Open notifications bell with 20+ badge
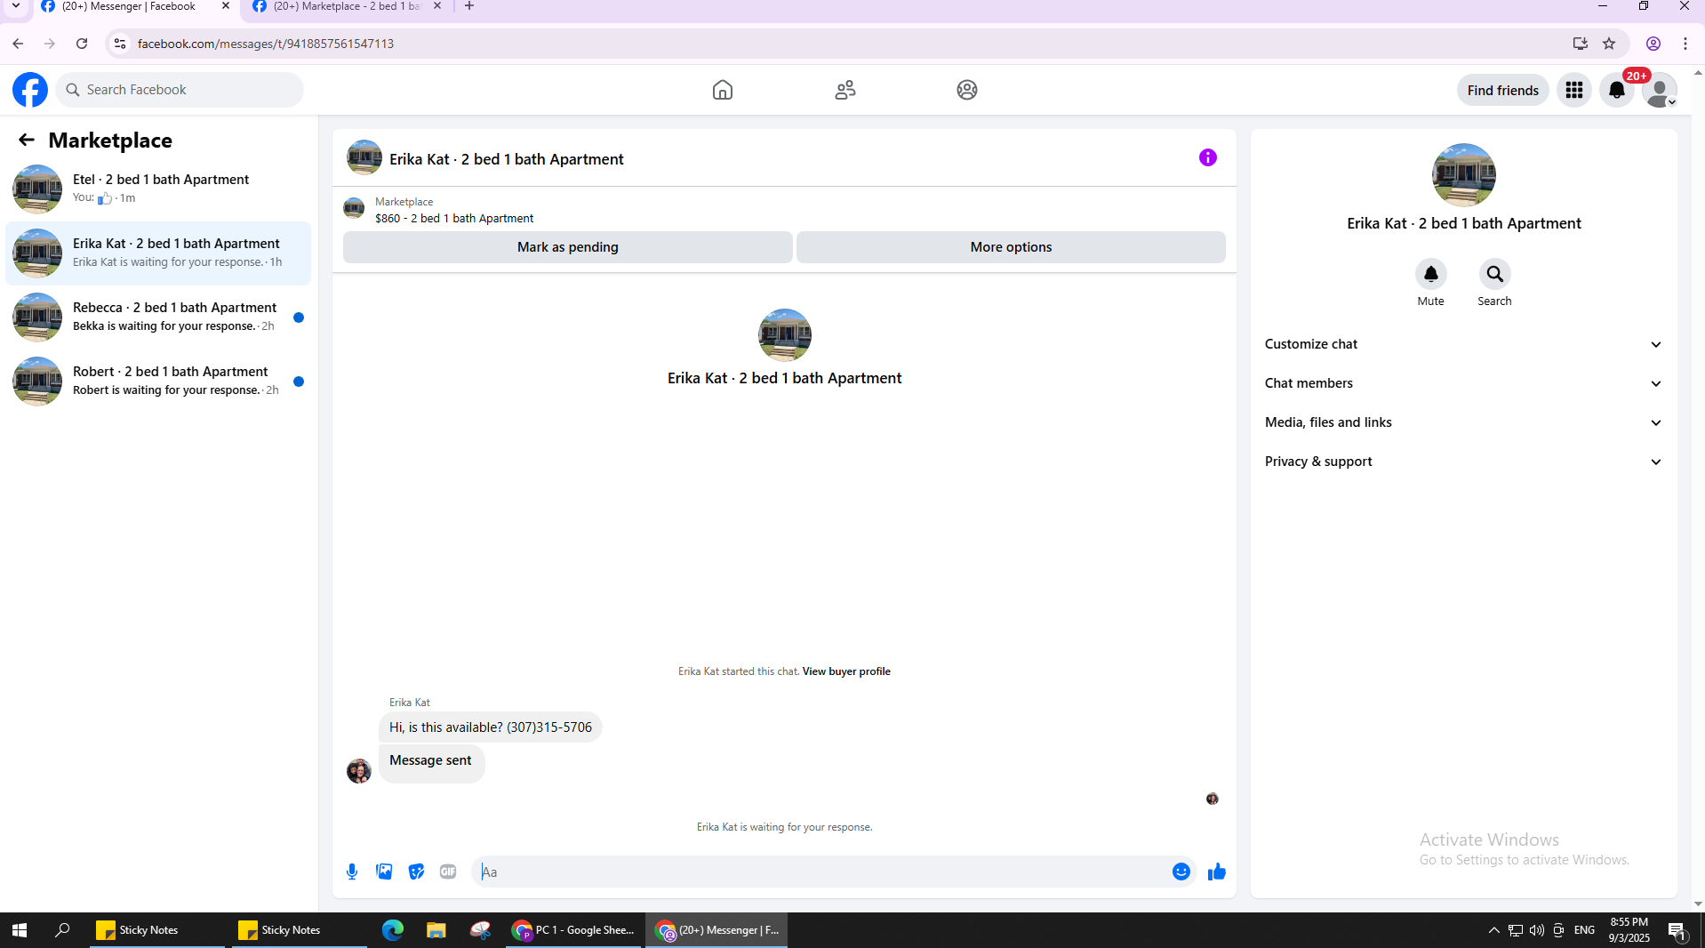This screenshot has width=1705, height=948. tap(1617, 90)
